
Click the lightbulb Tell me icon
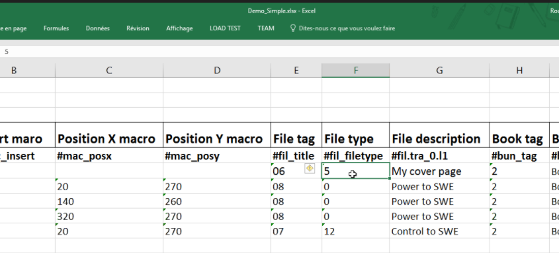click(293, 28)
